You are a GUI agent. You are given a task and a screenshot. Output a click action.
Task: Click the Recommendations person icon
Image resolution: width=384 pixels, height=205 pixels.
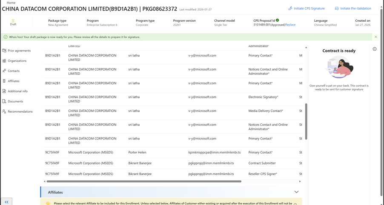coord(4,111)
